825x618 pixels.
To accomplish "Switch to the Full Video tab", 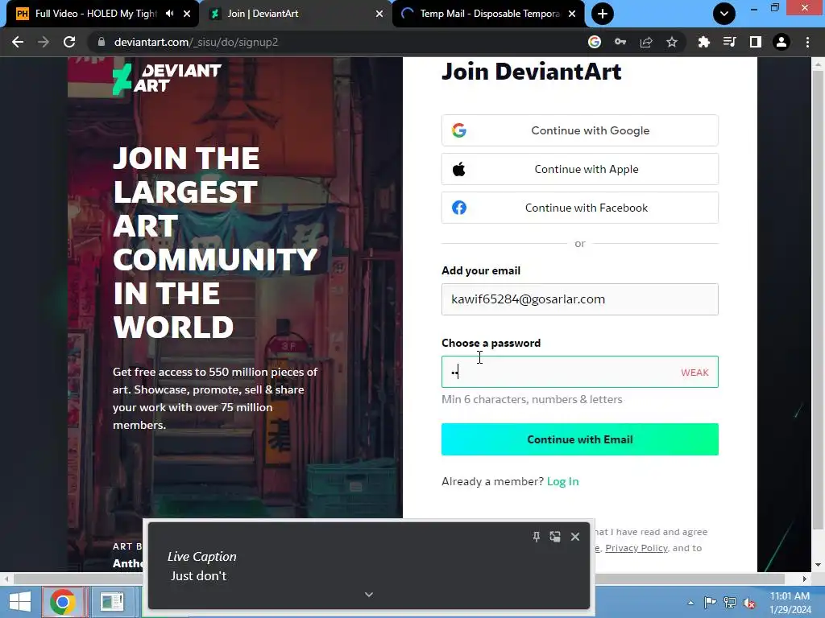I will pos(96,14).
